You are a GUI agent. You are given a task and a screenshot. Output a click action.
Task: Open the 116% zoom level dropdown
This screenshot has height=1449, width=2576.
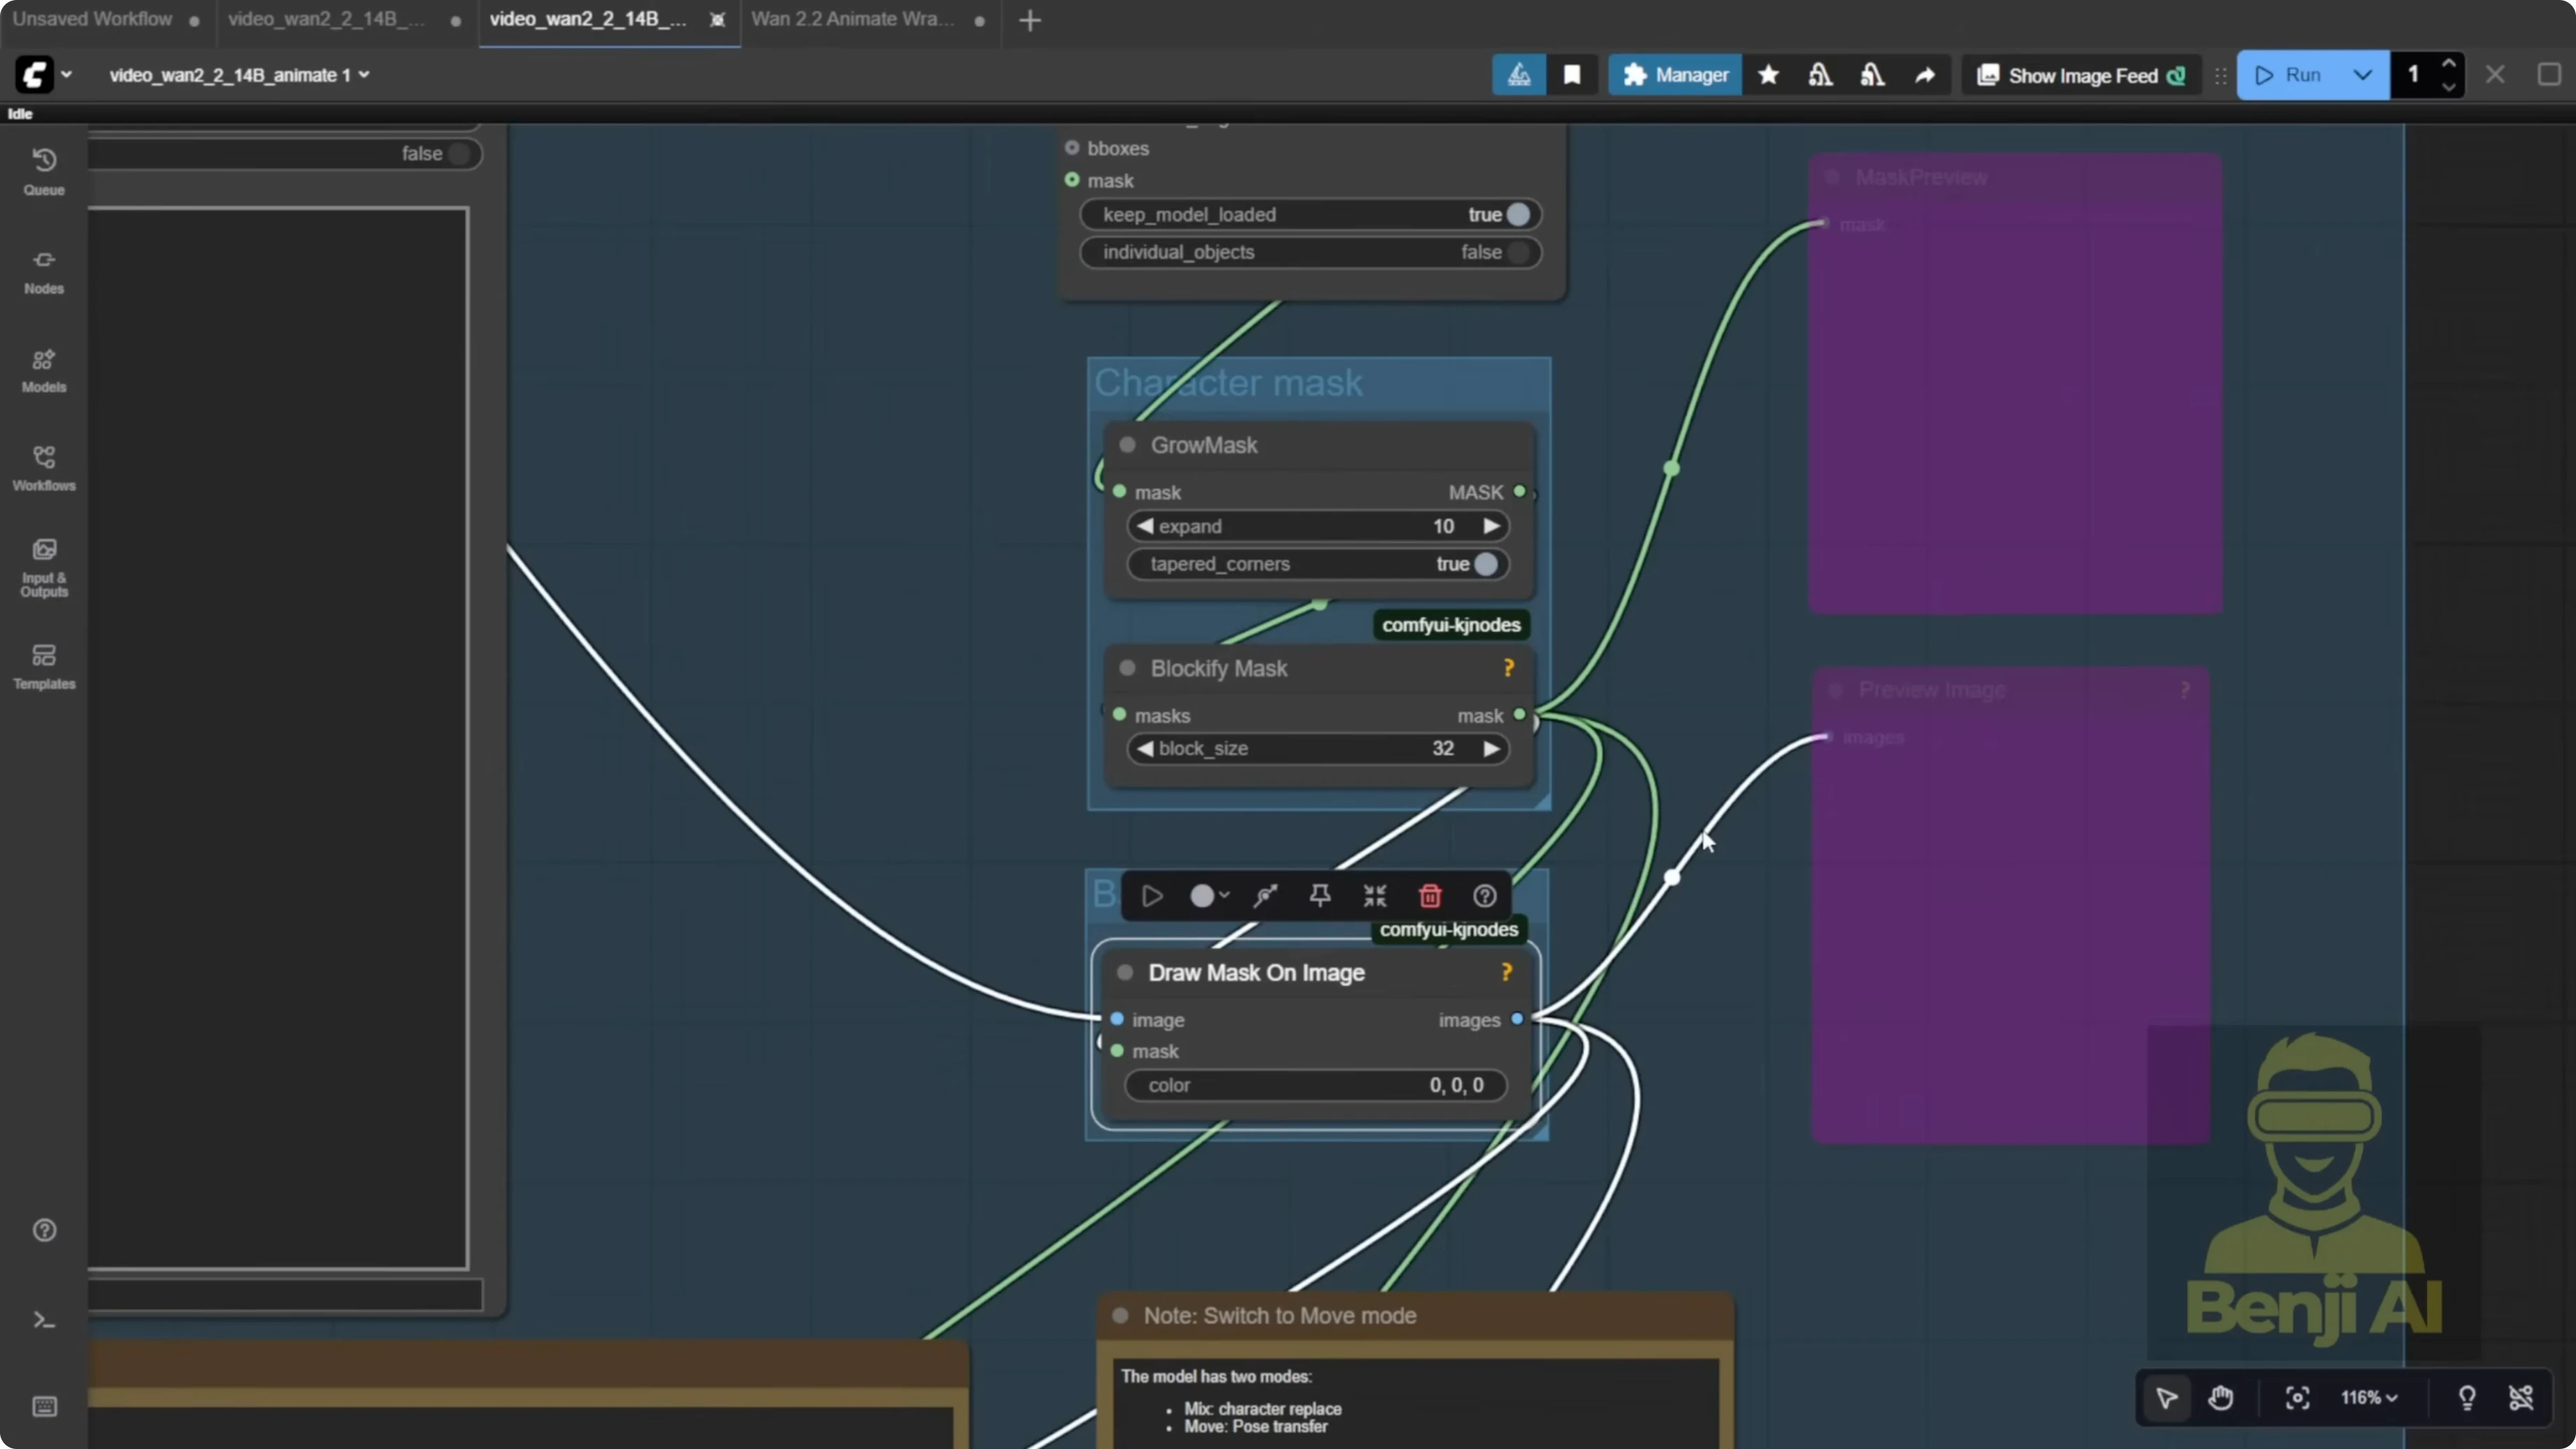coord(2369,1398)
